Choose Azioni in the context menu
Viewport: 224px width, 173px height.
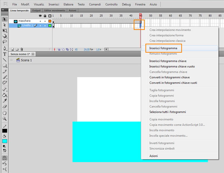pyautogui.click(x=180, y=156)
